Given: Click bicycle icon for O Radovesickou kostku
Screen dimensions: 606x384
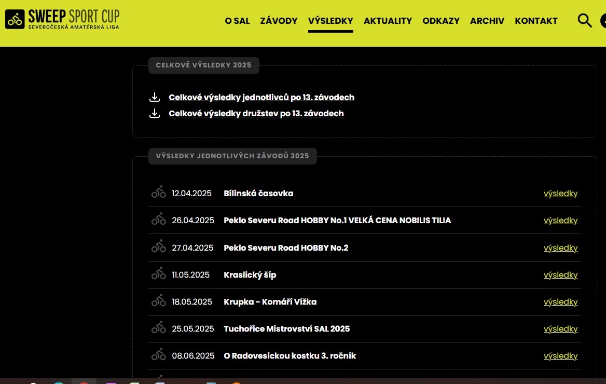Looking at the screenshot, I should click(159, 355).
